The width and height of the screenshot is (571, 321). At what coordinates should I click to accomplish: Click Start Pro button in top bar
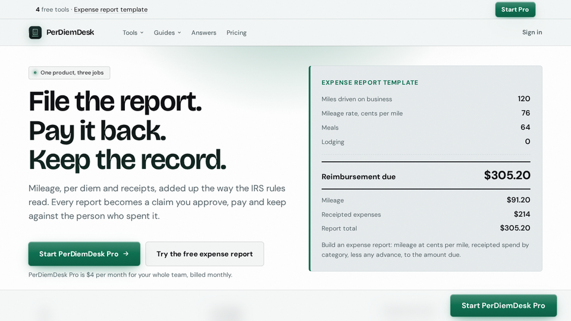(x=515, y=10)
